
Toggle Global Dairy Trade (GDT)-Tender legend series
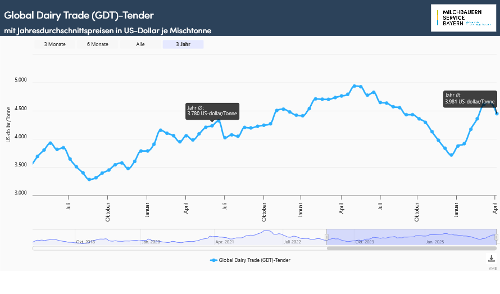254,260
